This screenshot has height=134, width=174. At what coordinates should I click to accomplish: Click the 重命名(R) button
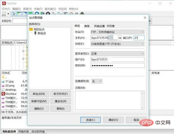pos(61,101)
